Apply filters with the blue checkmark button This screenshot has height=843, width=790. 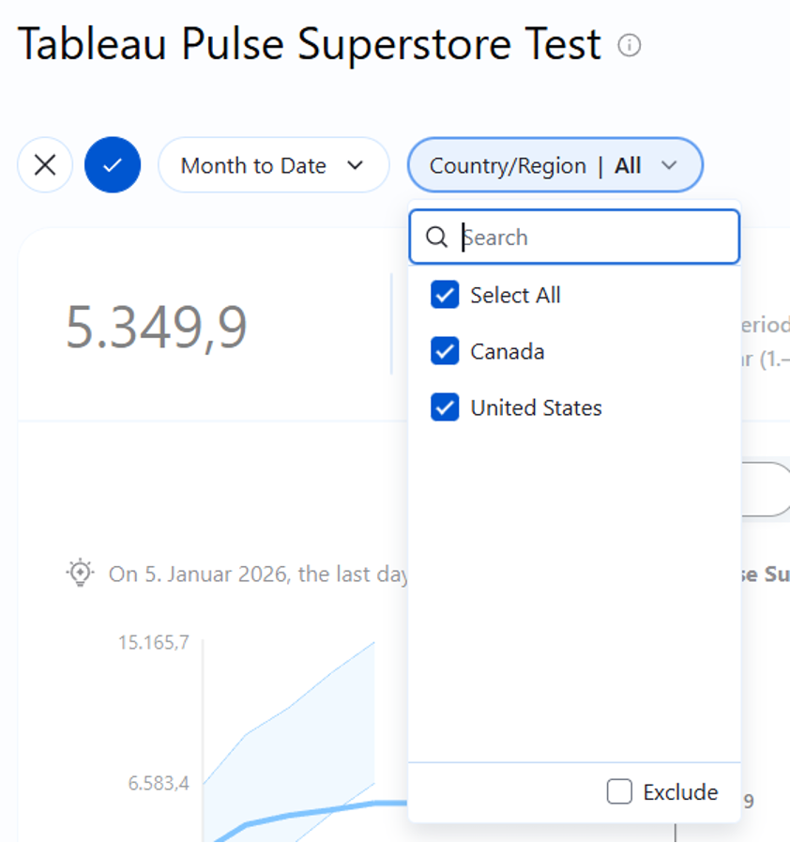point(113,165)
